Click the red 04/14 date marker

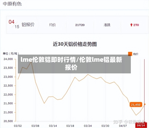(141, 125)
